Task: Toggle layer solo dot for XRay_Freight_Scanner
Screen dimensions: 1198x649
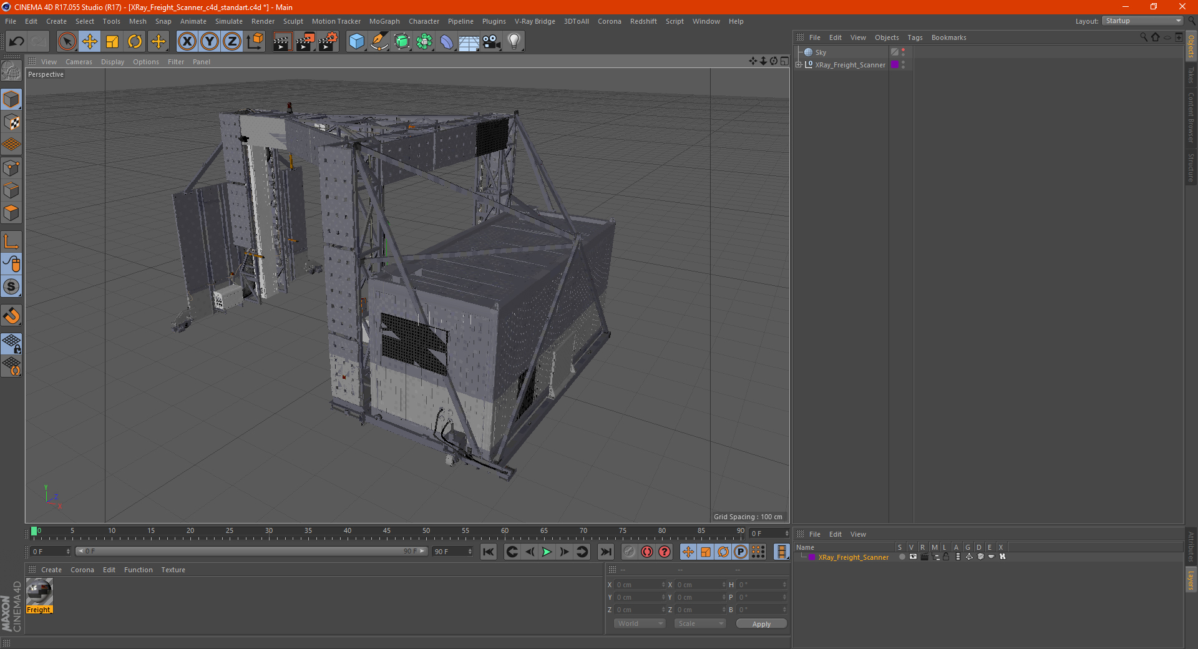Action: (902, 557)
